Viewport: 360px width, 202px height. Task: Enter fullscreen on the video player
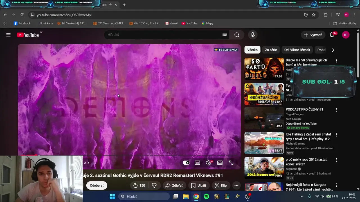pyautogui.click(x=231, y=163)
